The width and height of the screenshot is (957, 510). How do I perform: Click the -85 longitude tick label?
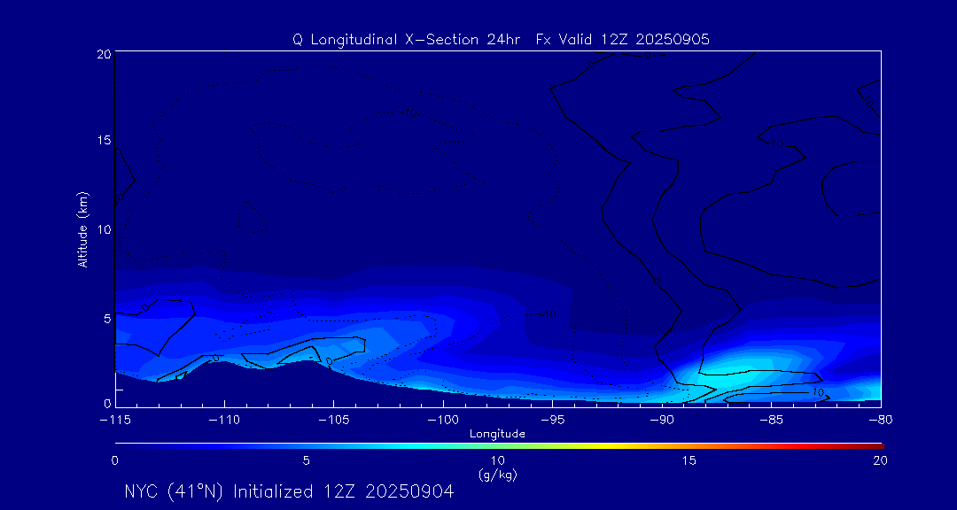click(772, 421)
